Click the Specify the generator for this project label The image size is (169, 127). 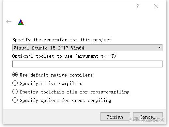click(x=62, y=40)
